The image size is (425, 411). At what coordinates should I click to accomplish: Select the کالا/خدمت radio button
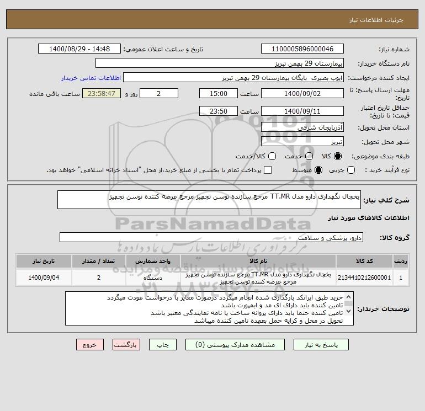[x=272, y=156]
